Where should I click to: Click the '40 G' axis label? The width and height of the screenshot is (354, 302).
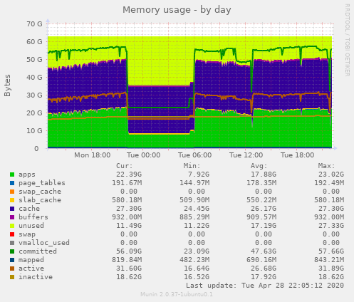34,78
